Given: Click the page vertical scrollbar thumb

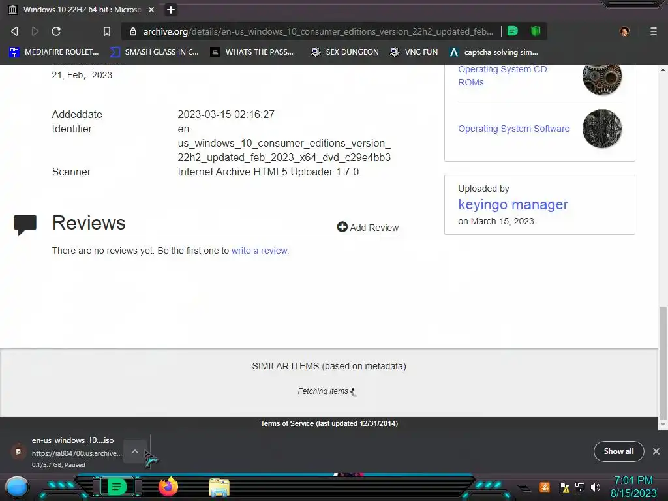Looking at the screenshot, I should click(663, 363).
